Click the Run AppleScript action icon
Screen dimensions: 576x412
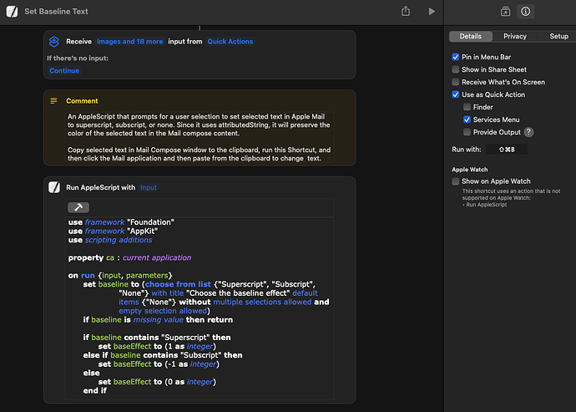54,187
